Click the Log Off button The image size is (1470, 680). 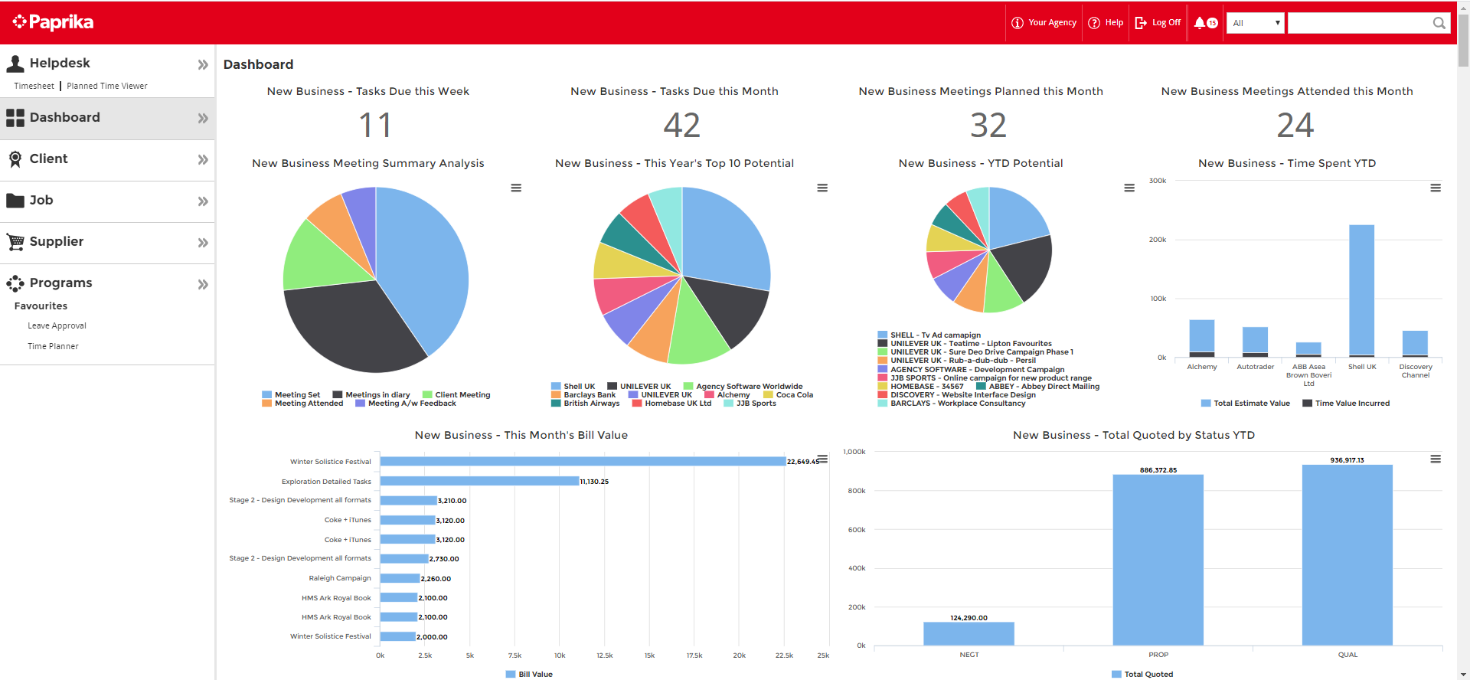click(x=1158, y=23)
